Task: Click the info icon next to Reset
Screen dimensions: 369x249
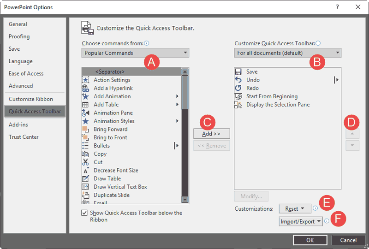Action: [x=315, y=208]
